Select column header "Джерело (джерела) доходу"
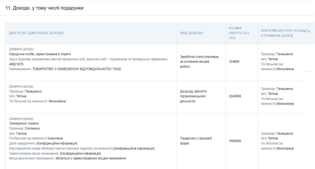The height and width of the screenshot is (169, 315). 37,33
